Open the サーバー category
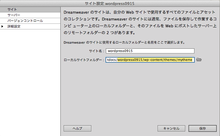 tap(30, 15)
